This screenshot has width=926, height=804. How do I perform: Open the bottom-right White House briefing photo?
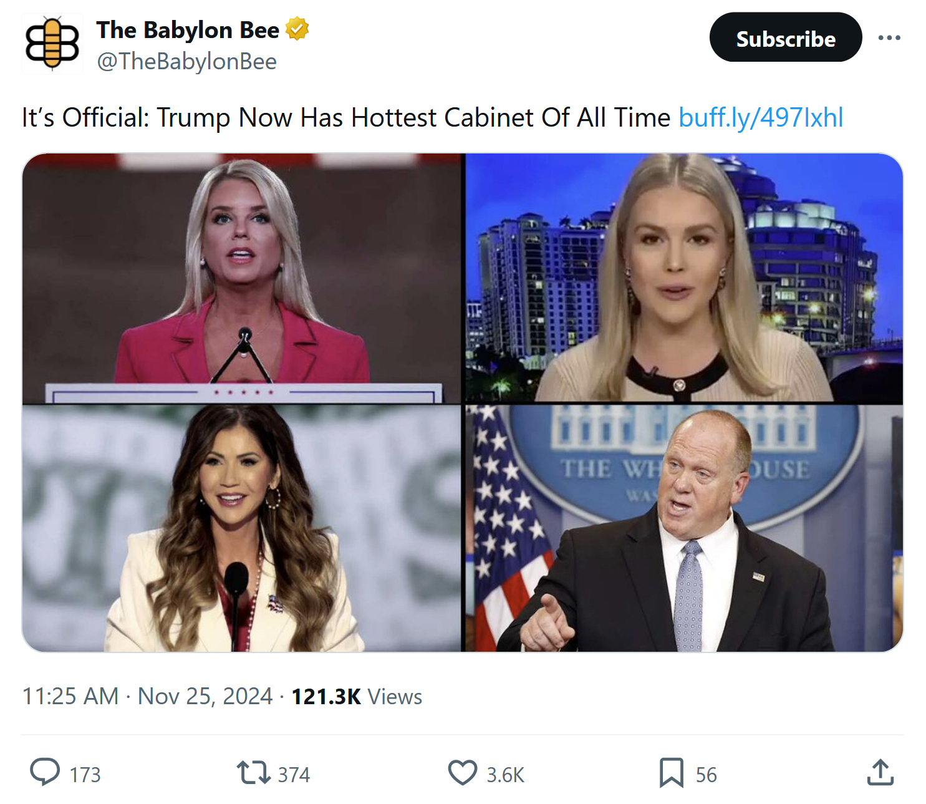pos(684,528)
